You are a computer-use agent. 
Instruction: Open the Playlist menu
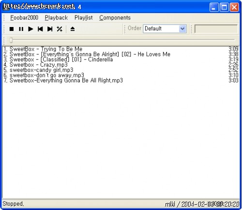(84, 17)
